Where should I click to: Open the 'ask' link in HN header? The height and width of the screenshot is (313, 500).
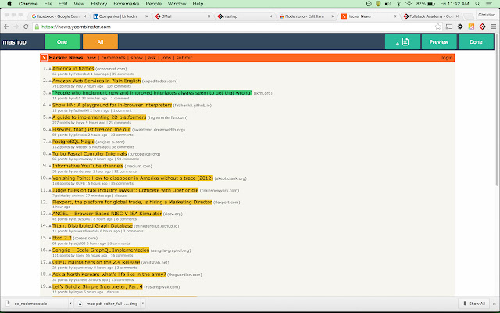152,58
